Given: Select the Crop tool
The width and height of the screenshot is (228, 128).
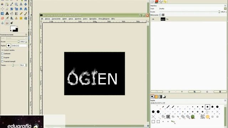Looking at the screenshot, I should pos(7,9).
